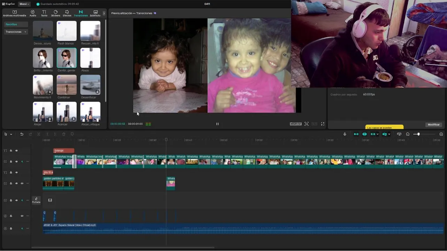Pick the Brillo deslizamiento transition thumbnail
Screen dimensions: 447x251
pos(43,58)
